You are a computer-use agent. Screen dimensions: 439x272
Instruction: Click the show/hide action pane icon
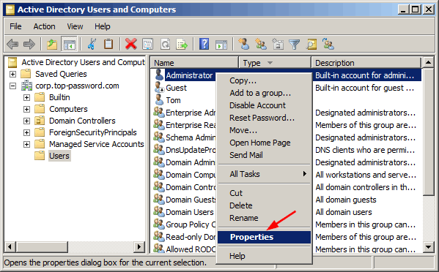[221, 45]
